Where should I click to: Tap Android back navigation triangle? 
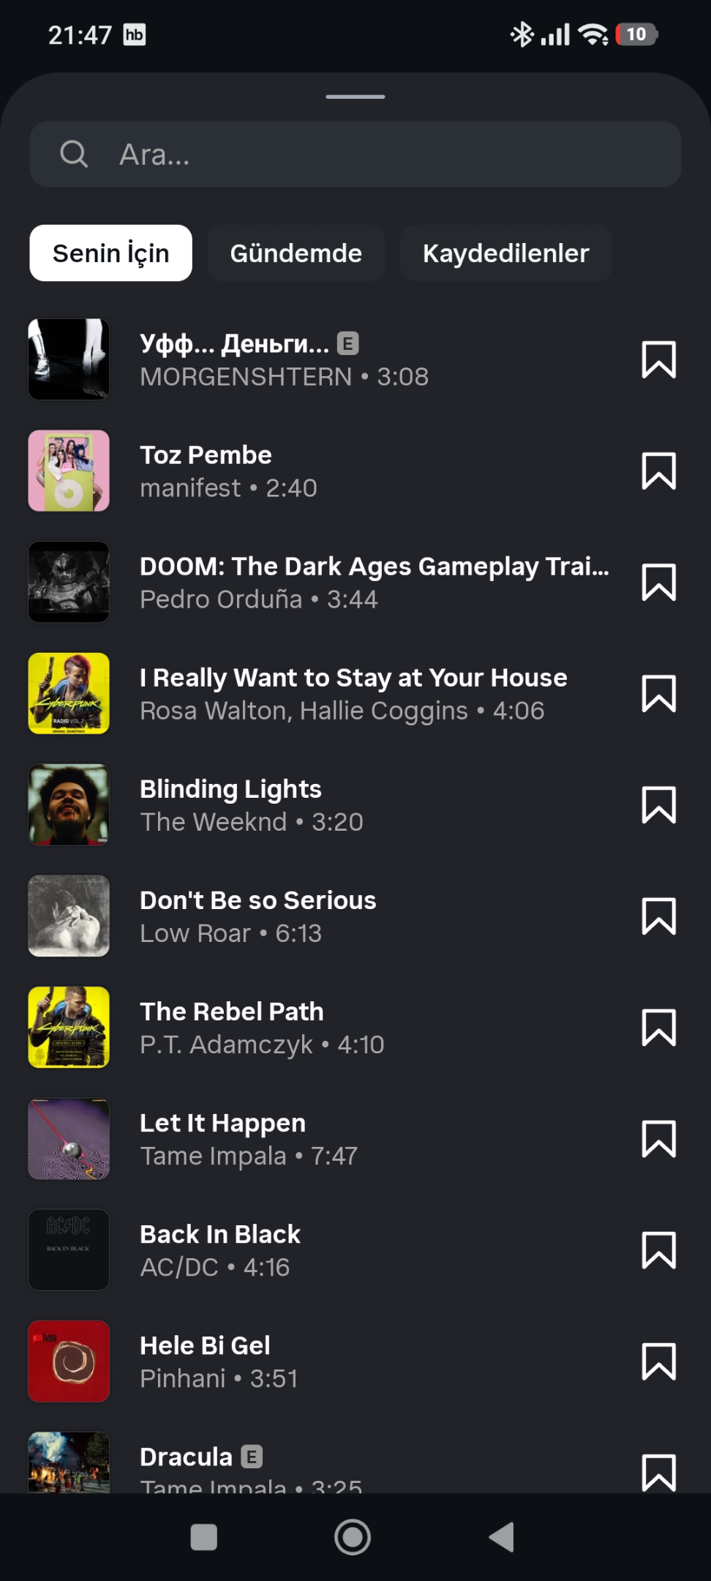coord(502,1537)
